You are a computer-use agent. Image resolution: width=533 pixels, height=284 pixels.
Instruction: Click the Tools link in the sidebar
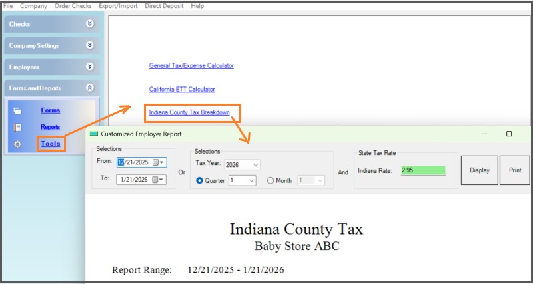(51, 144)
